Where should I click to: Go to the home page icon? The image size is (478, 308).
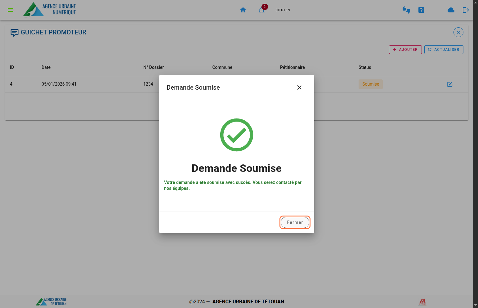click(243, 10)
